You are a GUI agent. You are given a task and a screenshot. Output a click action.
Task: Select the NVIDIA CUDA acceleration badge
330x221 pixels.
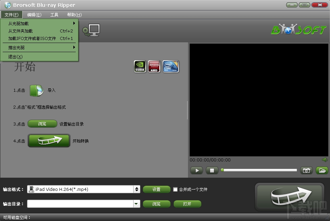point(140,66)
